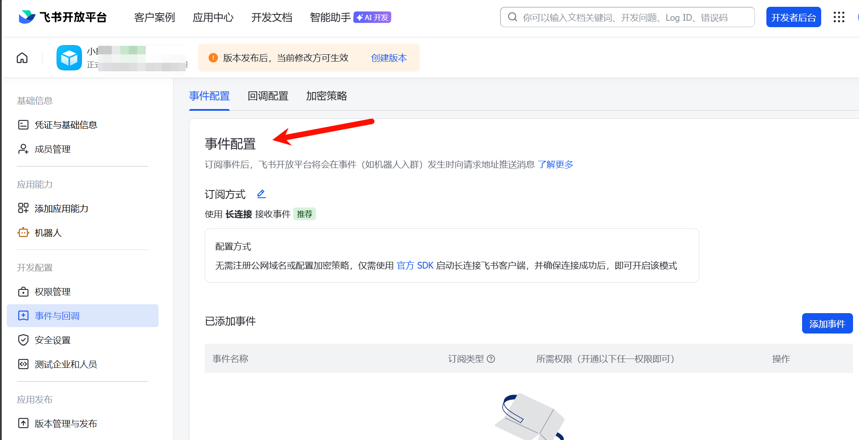
Task: Click the 添加应用能力 sidebar icon
Action: (23, 208)
